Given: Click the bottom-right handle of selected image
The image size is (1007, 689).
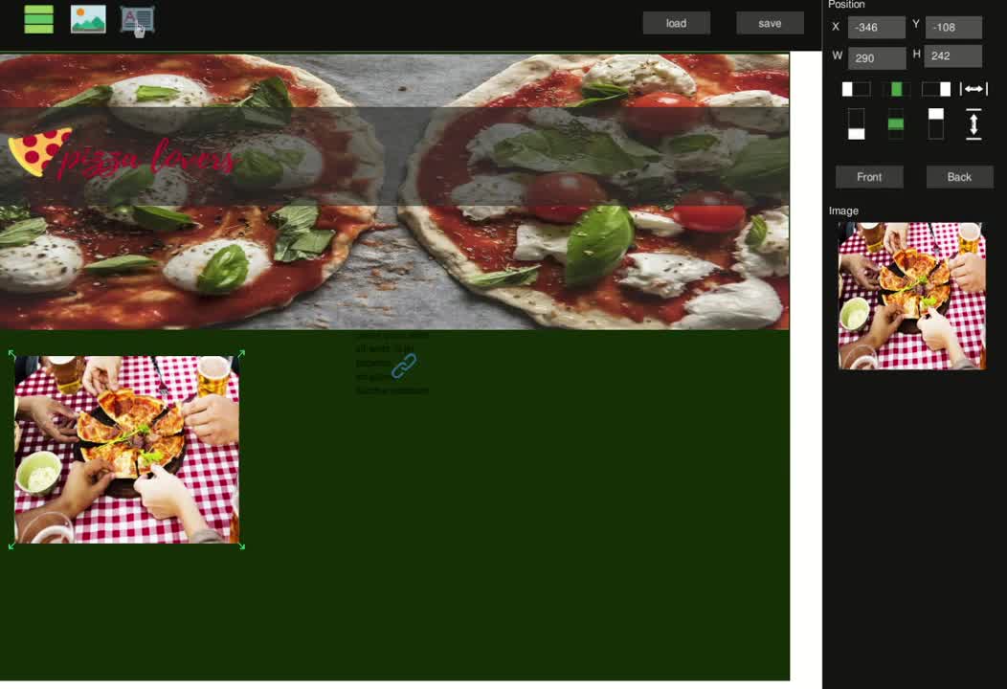Looking at the screenshot, I should coord(241,545).
